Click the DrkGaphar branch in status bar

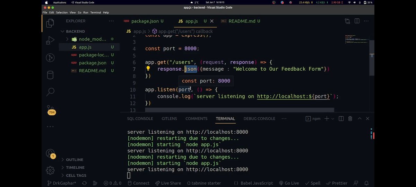pos(62,183)
